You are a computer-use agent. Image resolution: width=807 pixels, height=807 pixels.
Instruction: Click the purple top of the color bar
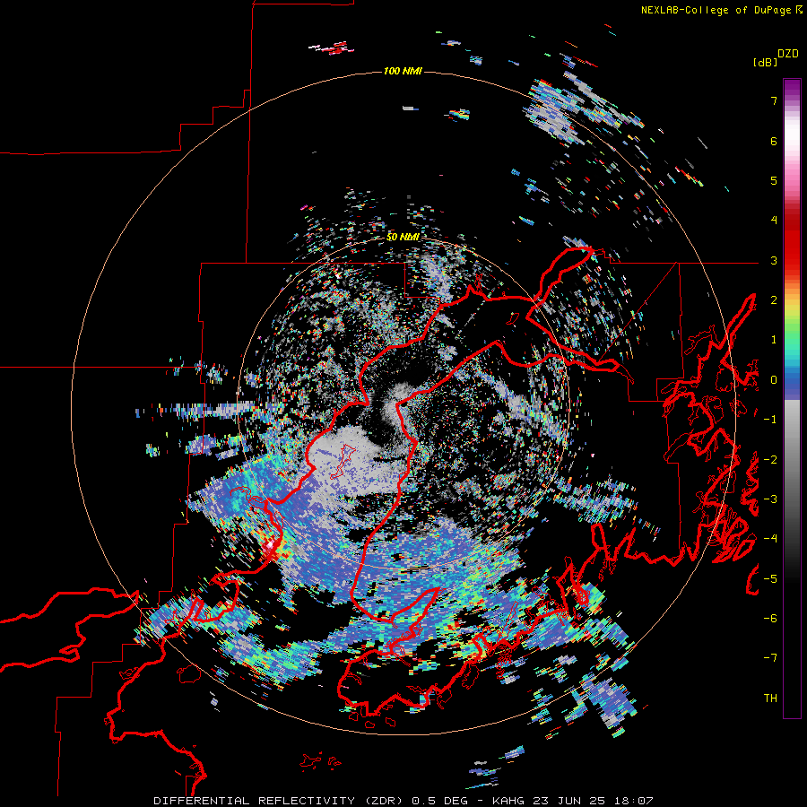pyautogui.click(x=792, y=88)
